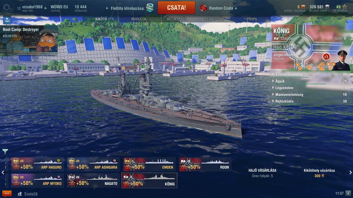
Task: Switch to the FEJLESZTÉS tab
Action: 214,19
